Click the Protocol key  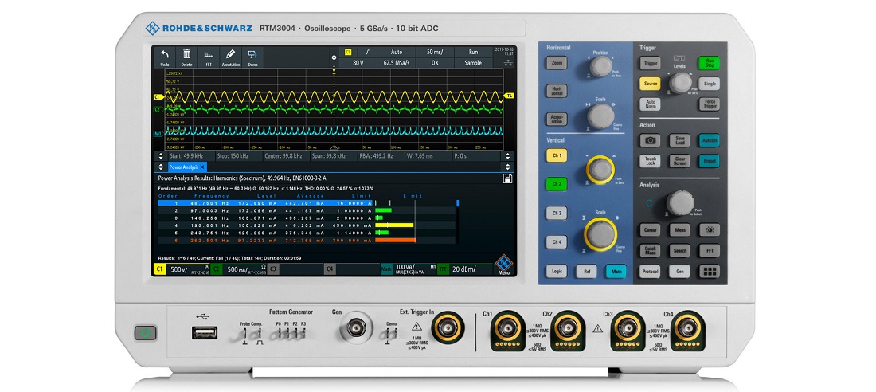(x=650, y=272)
